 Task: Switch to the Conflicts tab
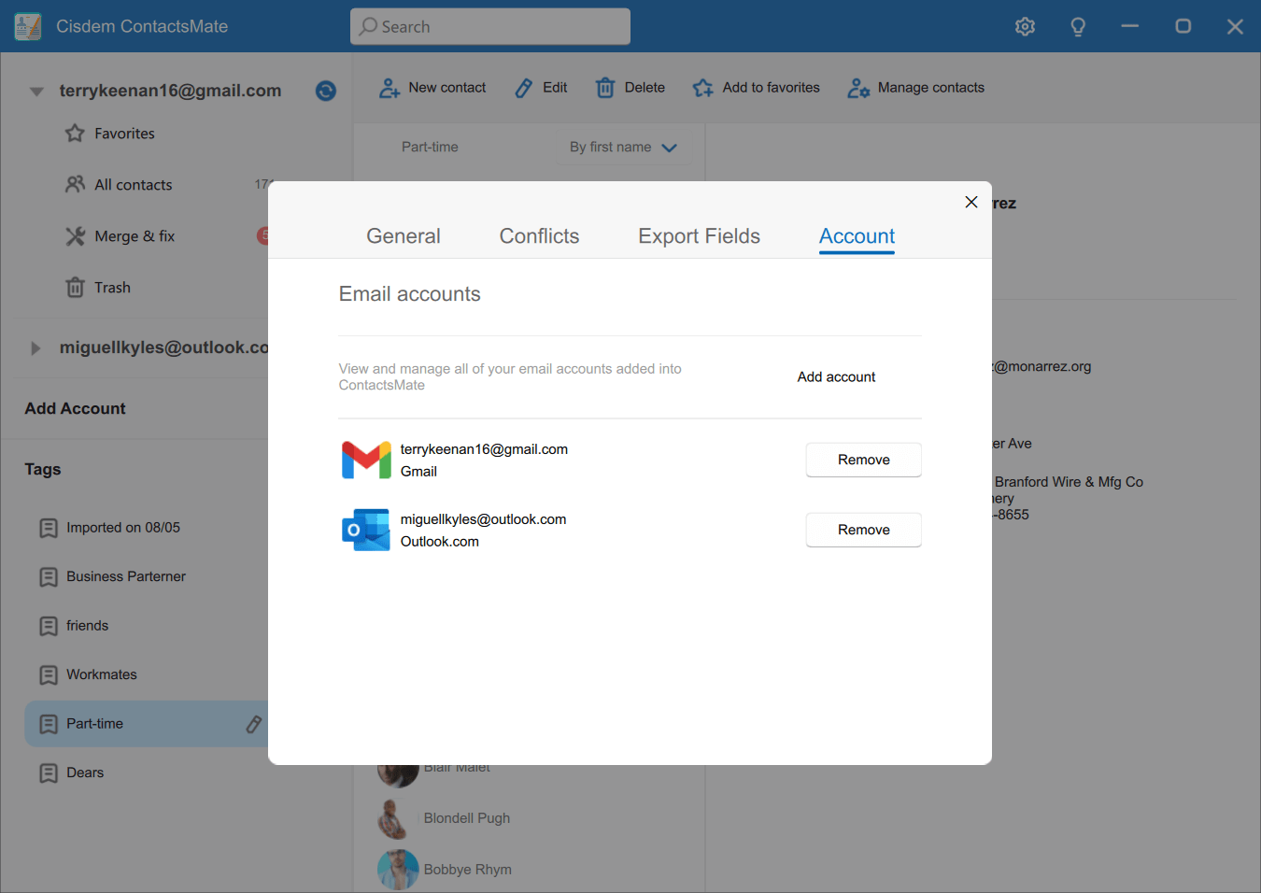[539, 236]
